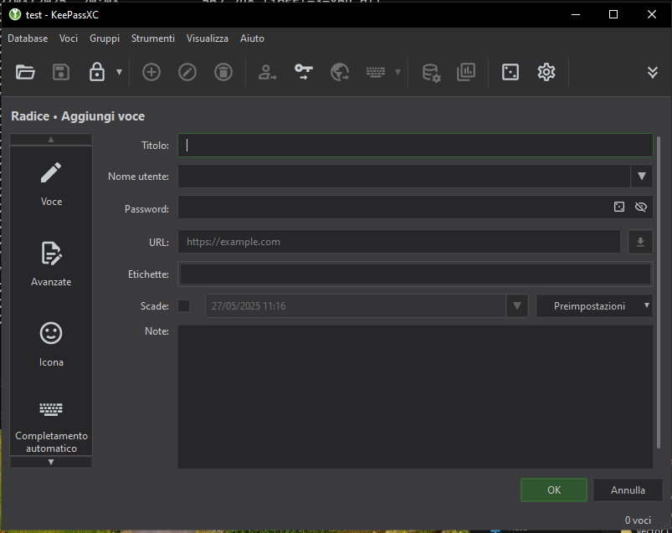Enable the Scade expiration checkbox
Screen dimensions: 672x533
coord(184,306)
